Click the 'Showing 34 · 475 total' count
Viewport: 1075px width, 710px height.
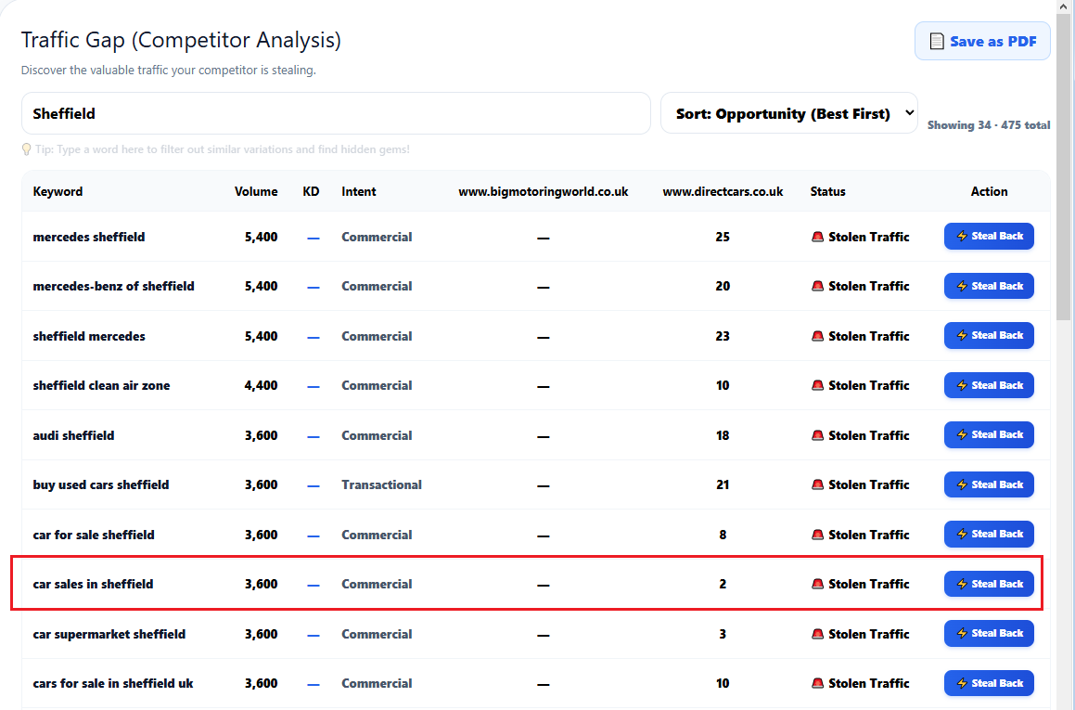[x=989, y=125]
